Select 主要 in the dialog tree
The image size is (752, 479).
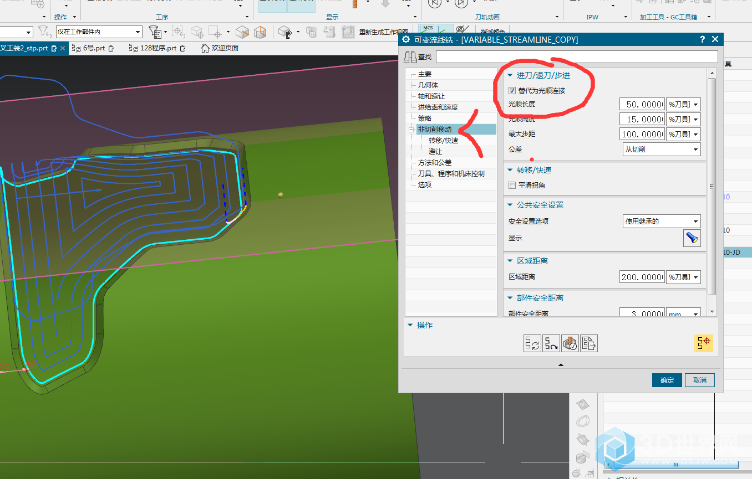425,74
